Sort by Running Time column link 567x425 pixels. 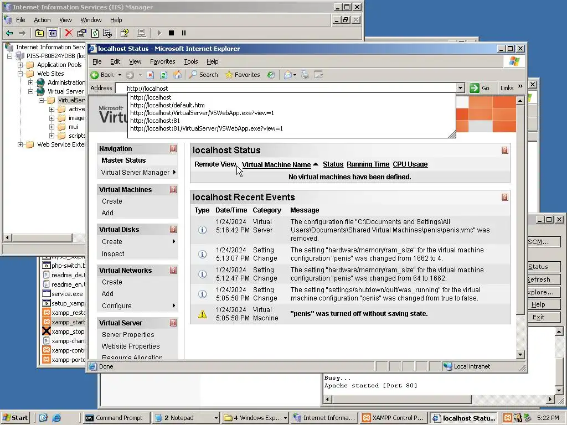coord(368,164)
